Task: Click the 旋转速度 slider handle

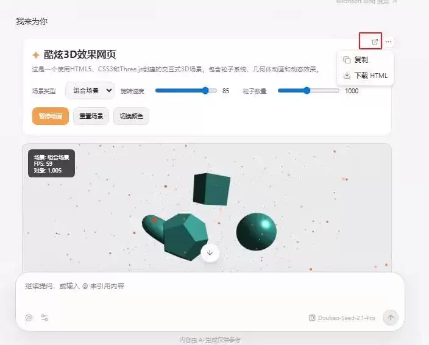Action: coord(205,91)
